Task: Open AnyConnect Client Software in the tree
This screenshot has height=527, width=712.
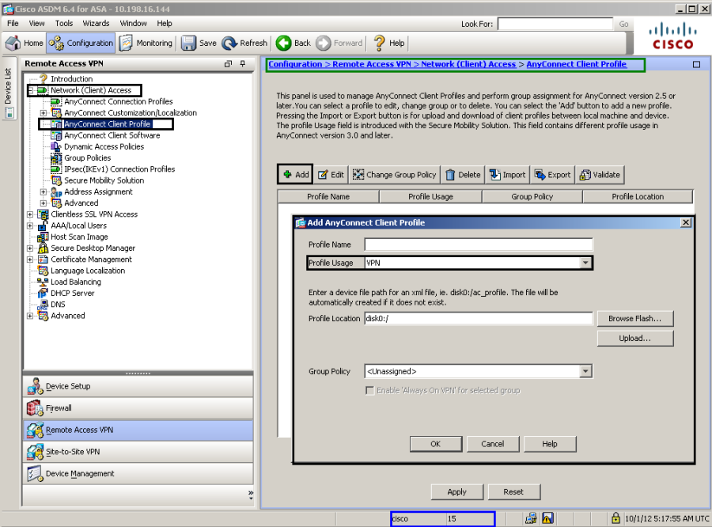Action: (x=112, y=135)
